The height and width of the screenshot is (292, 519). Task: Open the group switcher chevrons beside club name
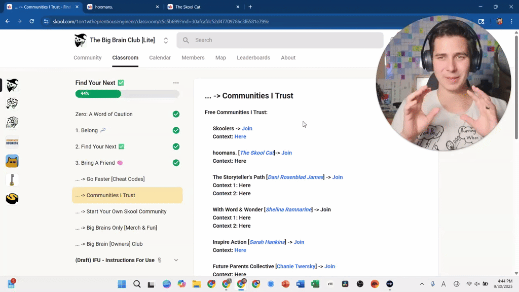coord(166,41)
